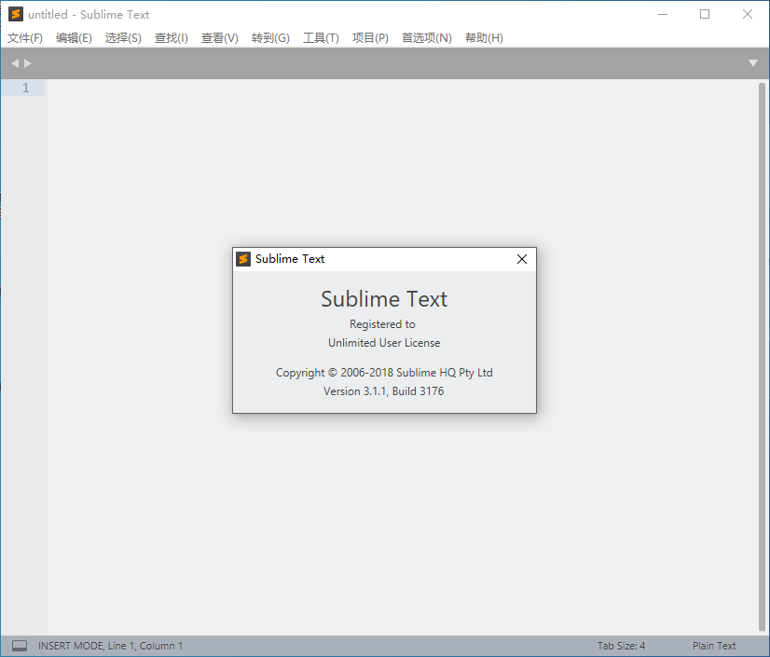The width and height of the screenshot is (770, 657).
Task: Click the Sublime Text icon in main title bar
Action: pyautogui.click(x=16, y=14)
